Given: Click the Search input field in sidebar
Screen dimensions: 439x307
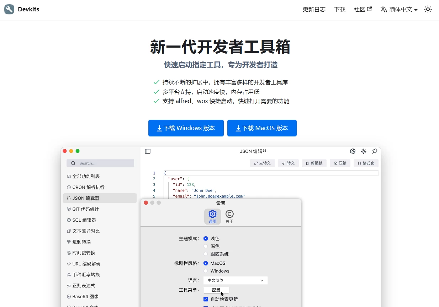Looking at the screenshot, I should (x=100, y=163).
